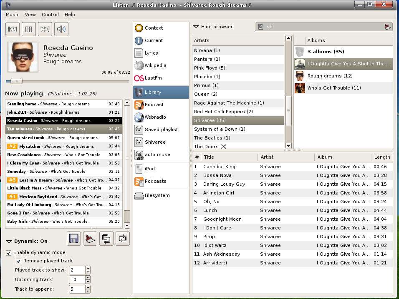Increase Track to append value
This screenshot has width=399, height=299.
(88, 287)
